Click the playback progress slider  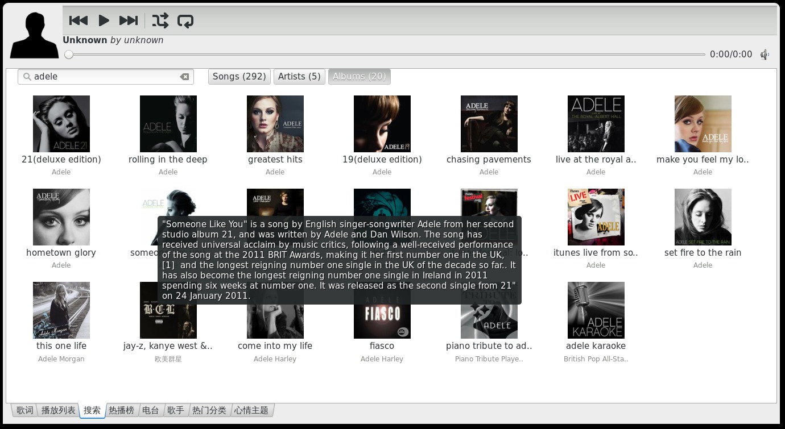click(385, 55)
